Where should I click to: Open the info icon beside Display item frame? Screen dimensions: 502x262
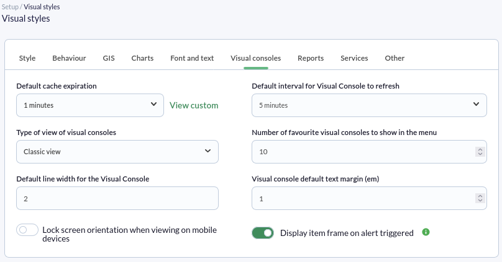426,232
